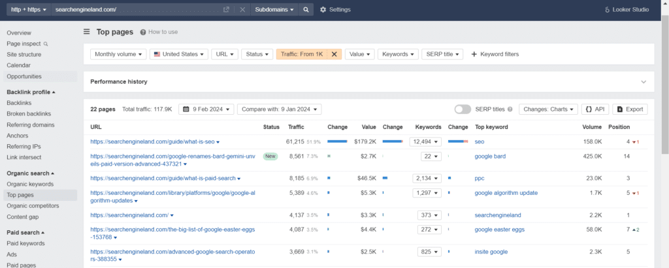
Task: Open Calendar in sidebar
Action: [x=18, y=65]
